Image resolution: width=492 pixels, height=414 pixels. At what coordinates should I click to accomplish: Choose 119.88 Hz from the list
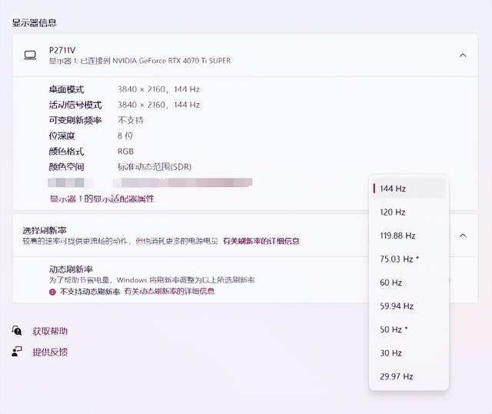[x=408, y=235]
